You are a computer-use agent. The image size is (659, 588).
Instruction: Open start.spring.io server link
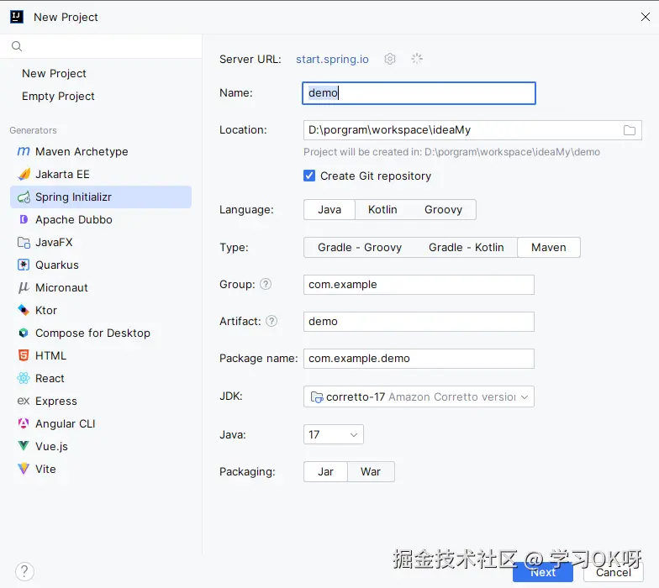(332, 59)
